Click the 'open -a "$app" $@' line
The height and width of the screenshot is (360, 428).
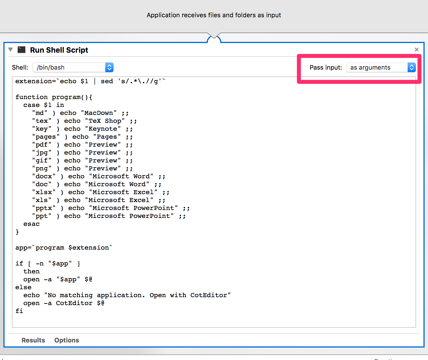58,279
